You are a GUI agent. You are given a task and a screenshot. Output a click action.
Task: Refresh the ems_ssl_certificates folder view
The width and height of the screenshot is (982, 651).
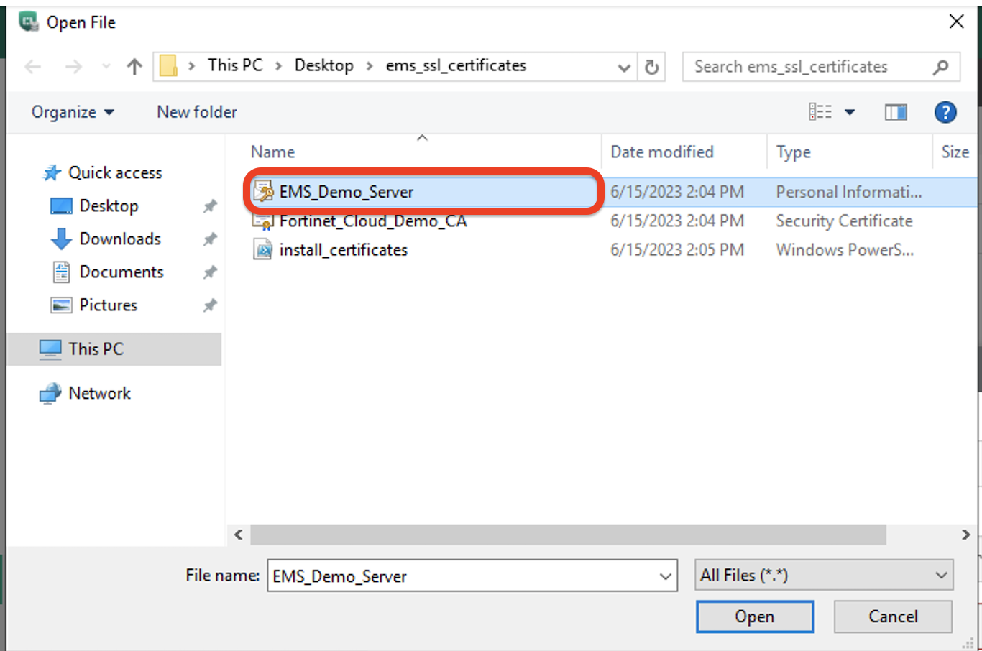pos(651,68)
